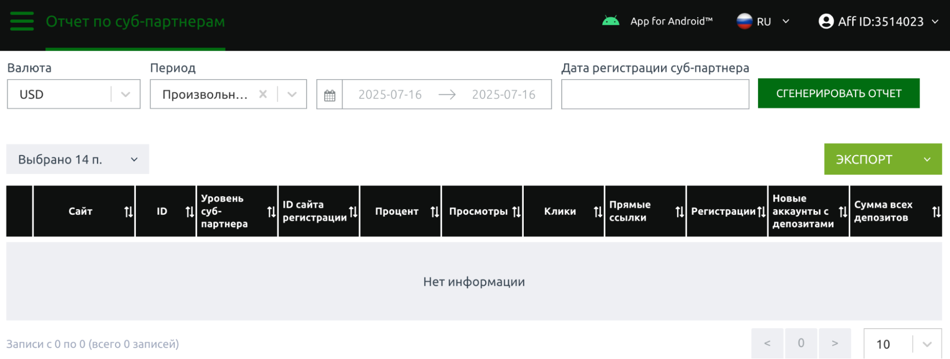Open the rows per page dropdown
Screen dimensions: 950x359
pos(902,344)
